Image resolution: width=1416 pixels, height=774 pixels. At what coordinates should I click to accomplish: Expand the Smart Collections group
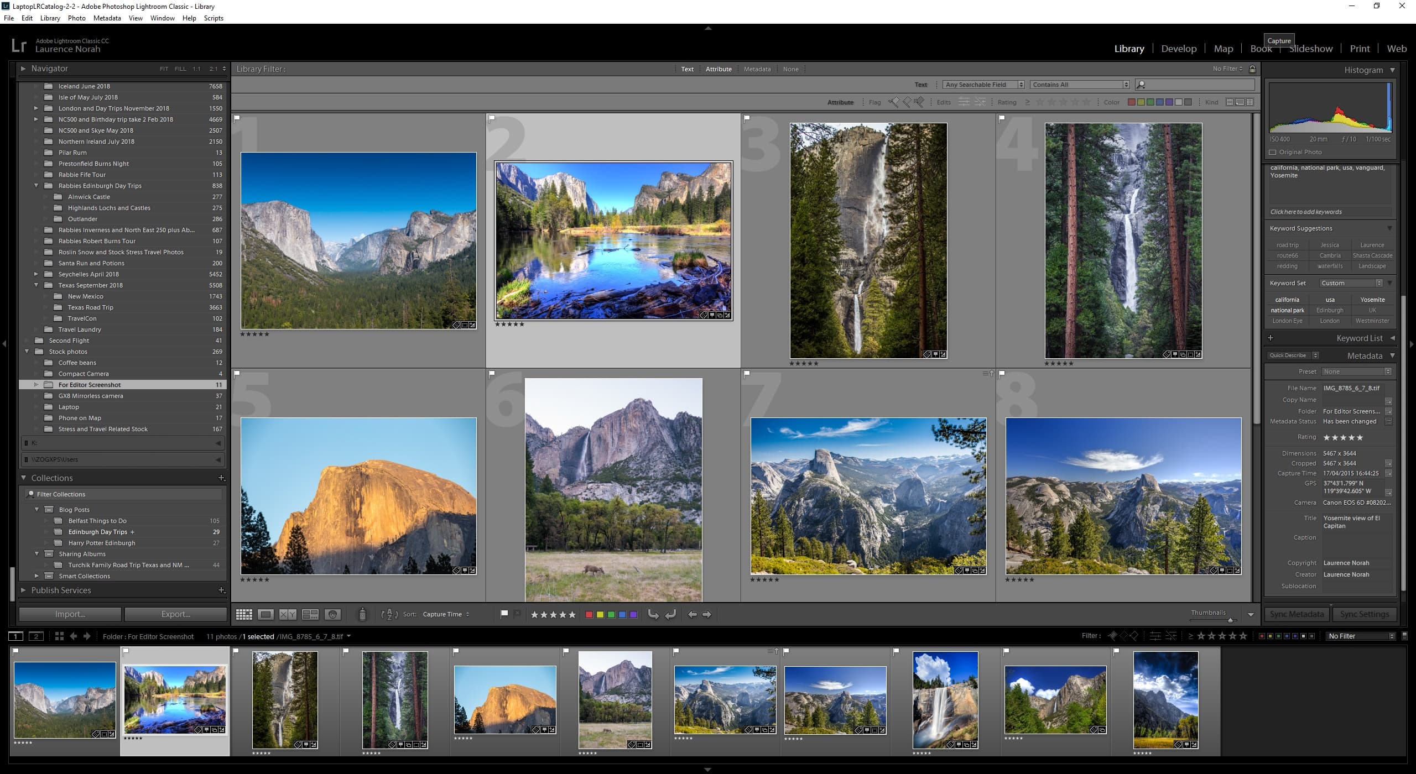click(x=33, y=575)
